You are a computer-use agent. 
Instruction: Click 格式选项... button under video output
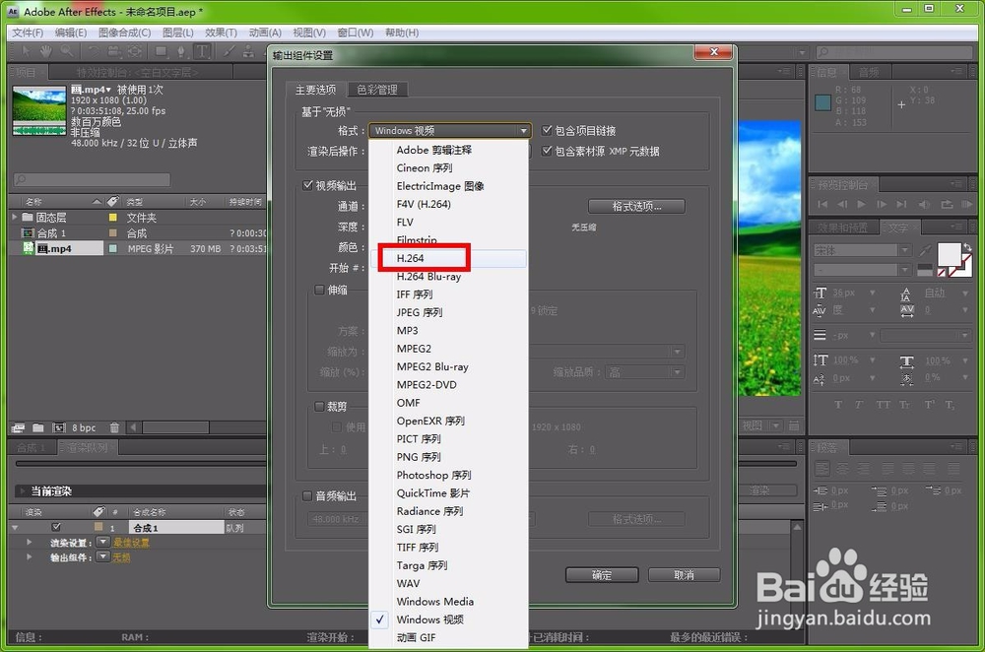coord(636,206)
